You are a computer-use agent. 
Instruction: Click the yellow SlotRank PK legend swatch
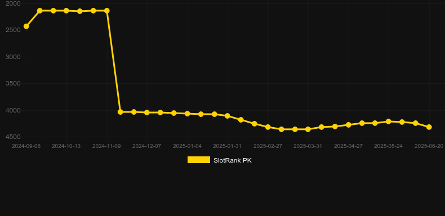point(199,160)
